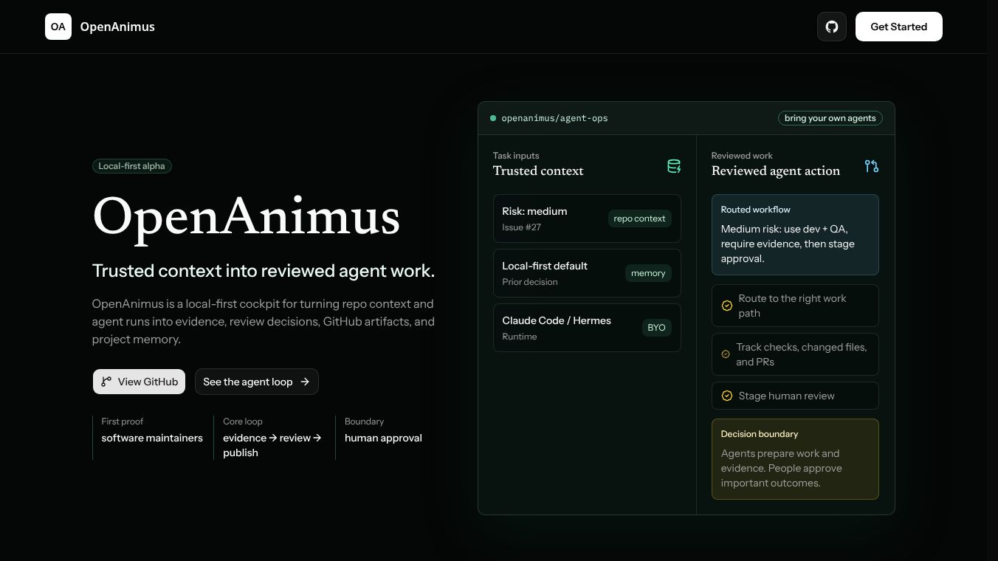Click the Core loop label
The height and width of the screenshot is (561, 998).
pyautogui.click(x=243, y=421)
